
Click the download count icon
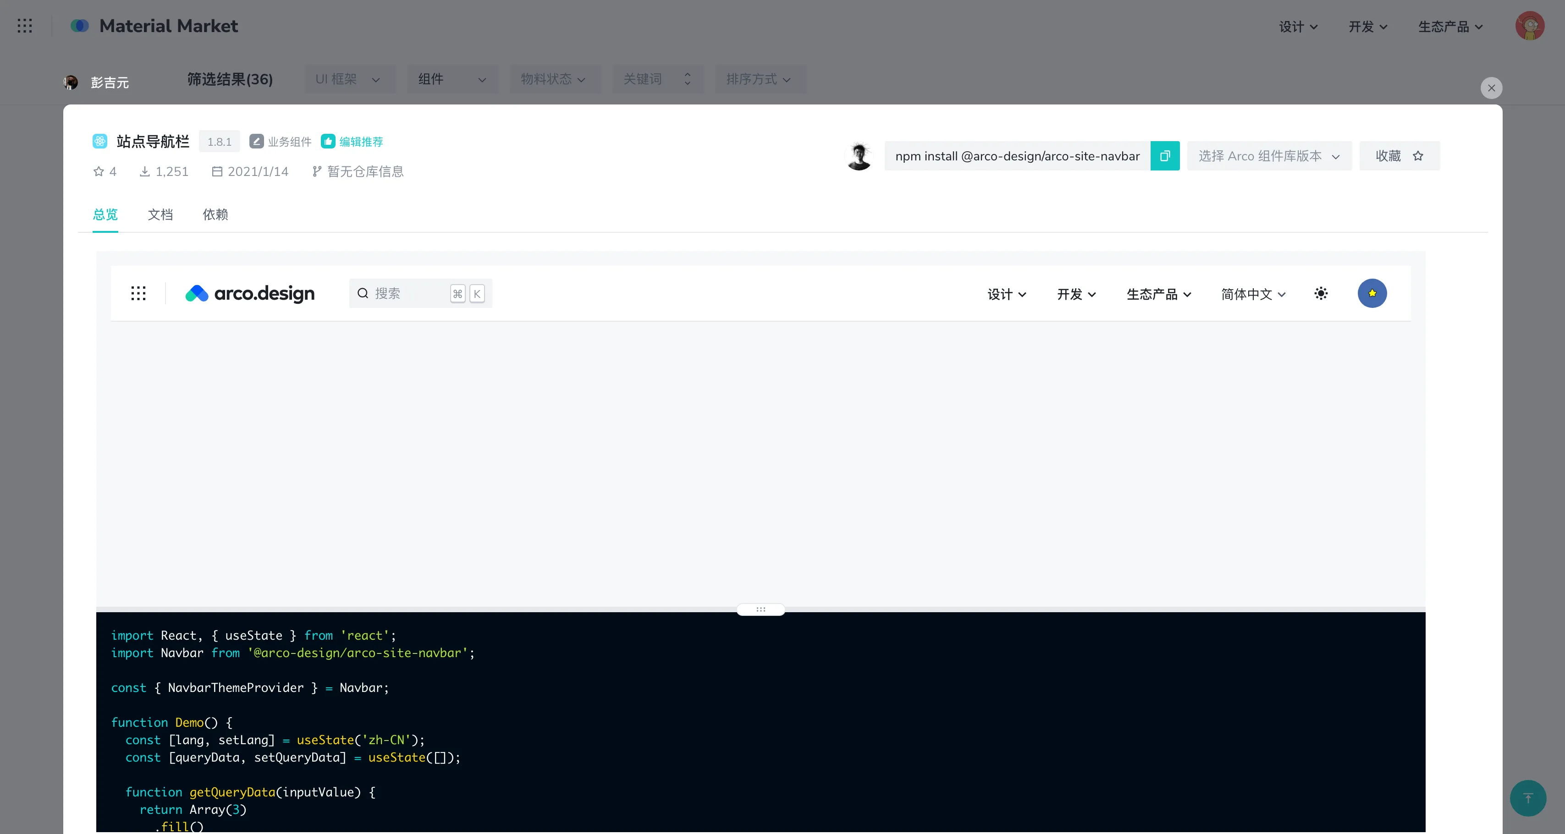tap(144, 171)
